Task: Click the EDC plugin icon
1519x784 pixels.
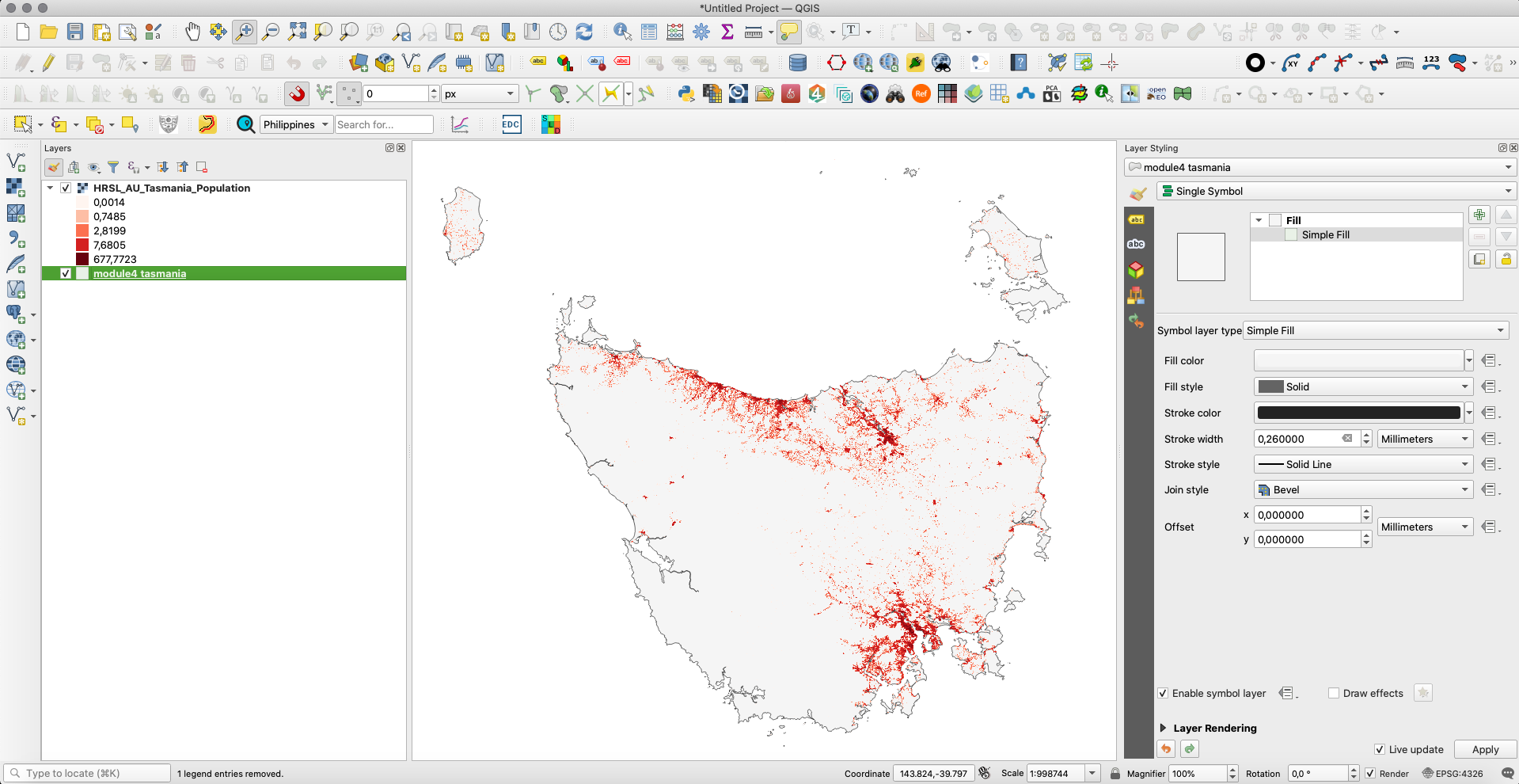Action: (511, 124)
